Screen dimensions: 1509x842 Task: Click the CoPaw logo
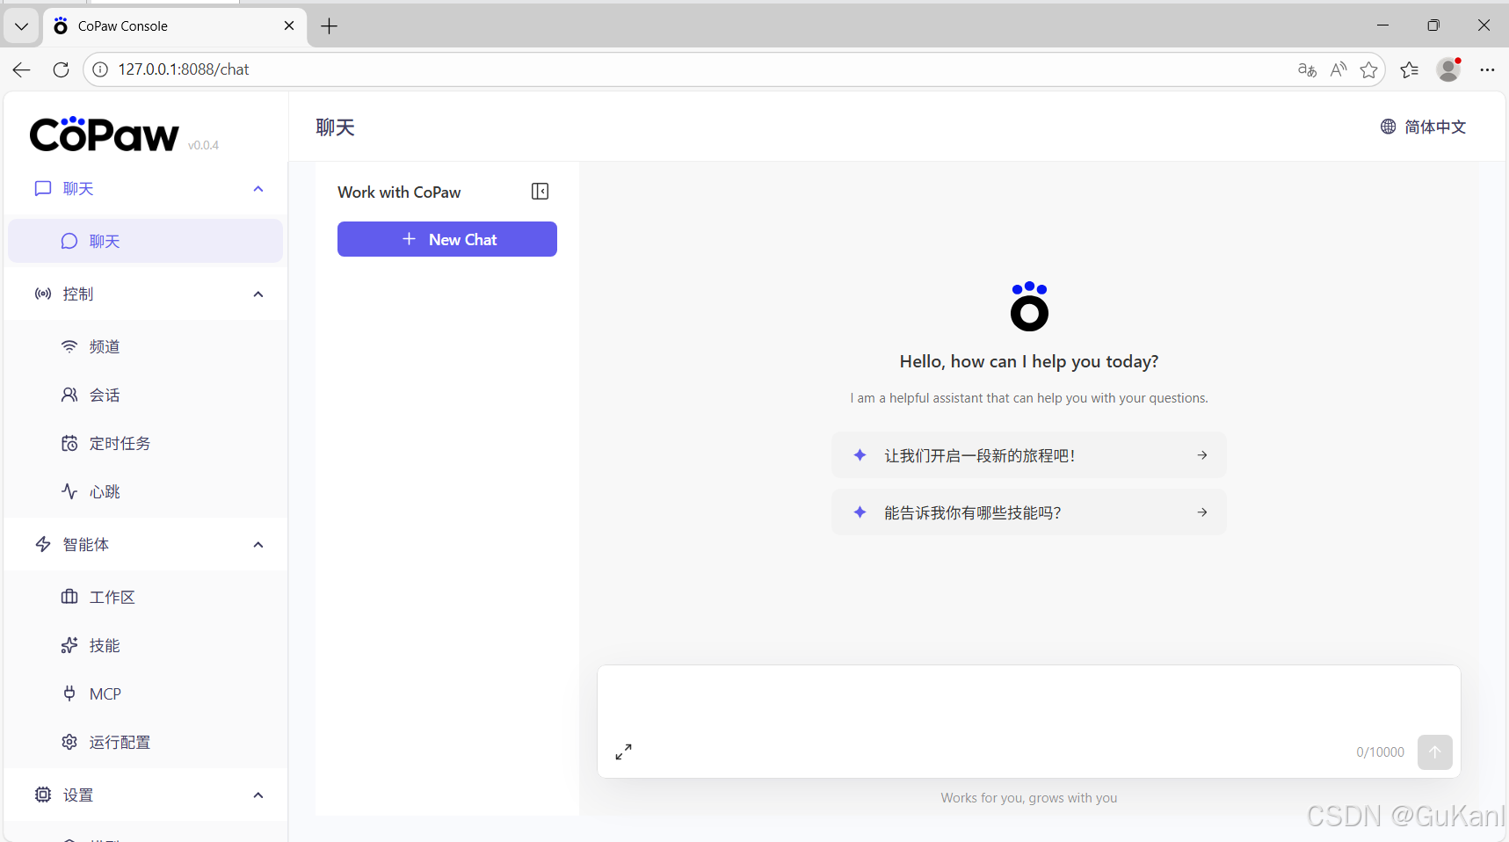[x=104, y=134]
